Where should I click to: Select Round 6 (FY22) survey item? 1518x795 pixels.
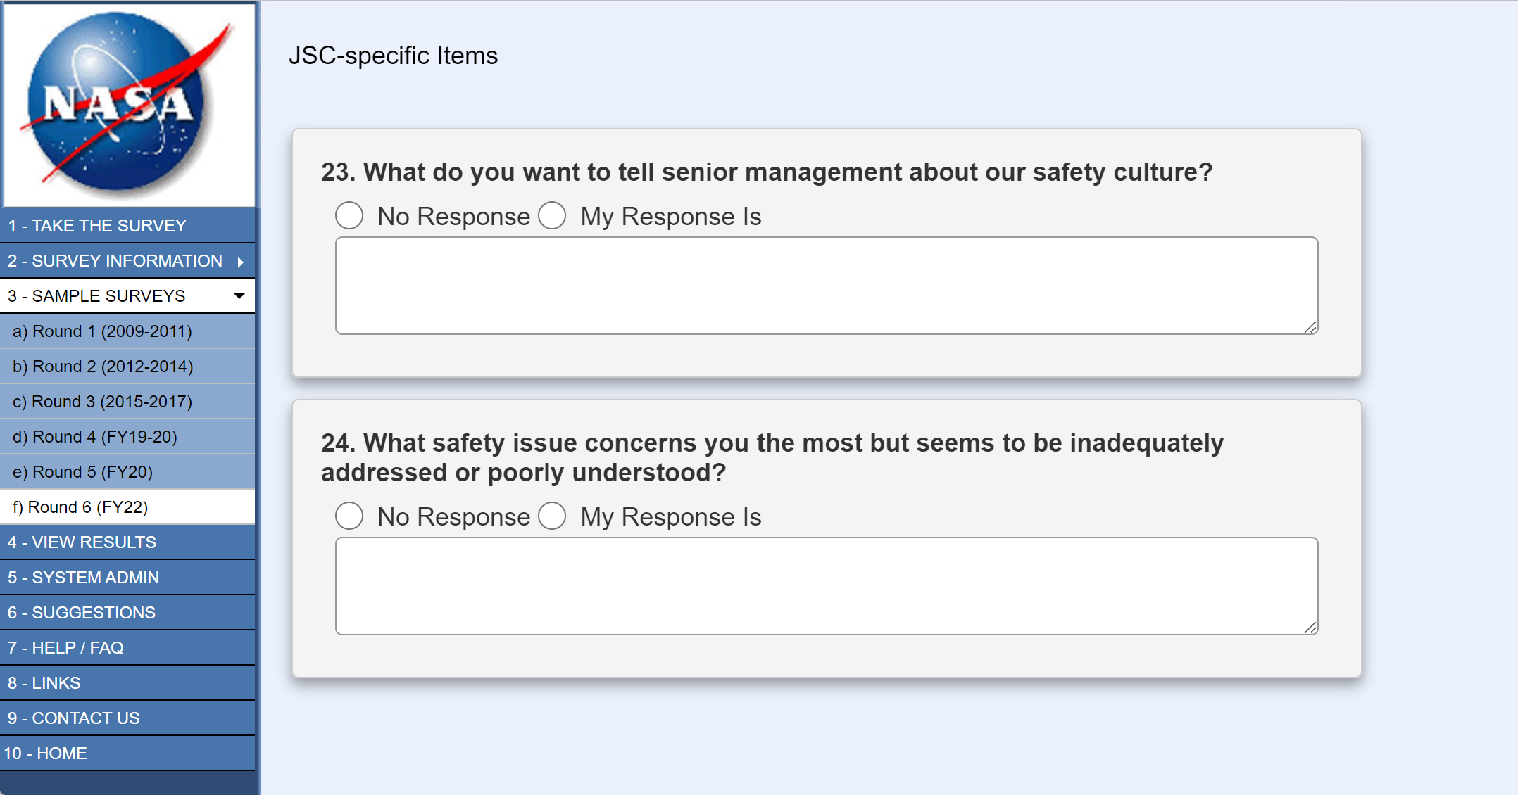click(x=80, y=507)
